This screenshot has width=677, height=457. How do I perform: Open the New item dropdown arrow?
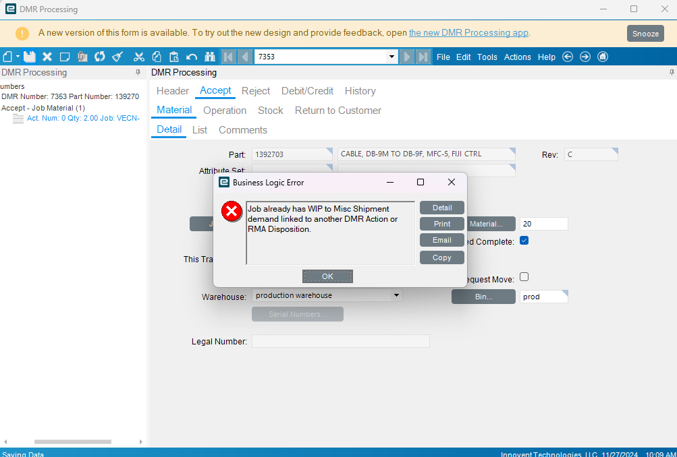[x=18, y=57]
